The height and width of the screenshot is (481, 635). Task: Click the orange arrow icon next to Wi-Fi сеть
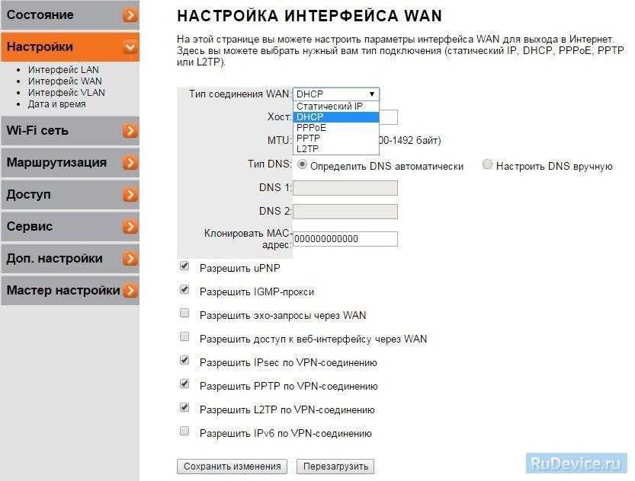(x=130, y=131)
